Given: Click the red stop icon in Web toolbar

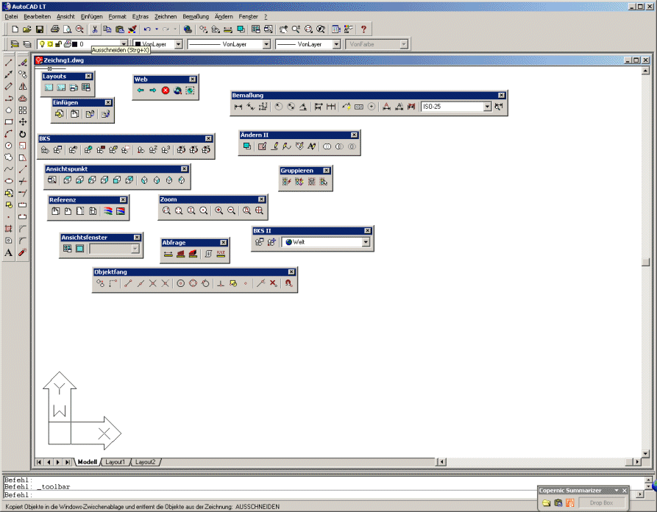Looking at the screenshot, I should tap(166, 90).
